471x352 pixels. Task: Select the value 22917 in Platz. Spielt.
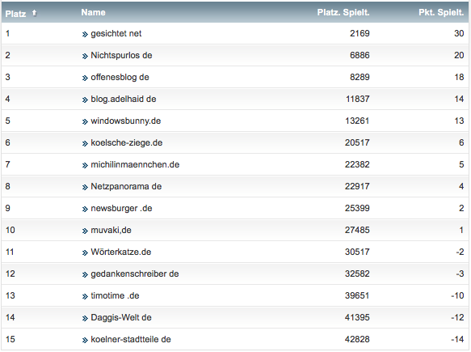pos(357,186)
